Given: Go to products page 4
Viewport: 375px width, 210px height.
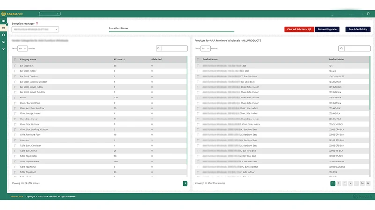Looking at the screenshot, I should 350,183.
